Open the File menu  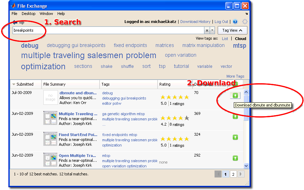(14, 14)
